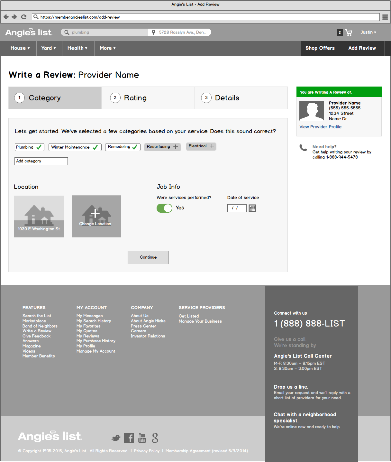391x462 pixels.
Task: Open the View Provider Profile link
Action: coord(320,127)
